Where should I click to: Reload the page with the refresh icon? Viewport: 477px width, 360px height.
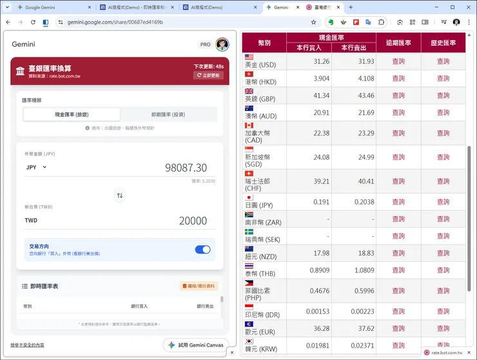click(33, 22)
